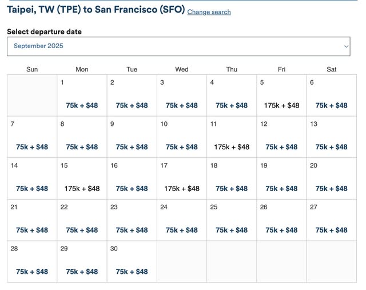This screenshot has width=366, height=290.
Task: Select Sunday September 7 date cell
Action: point(32,137)
